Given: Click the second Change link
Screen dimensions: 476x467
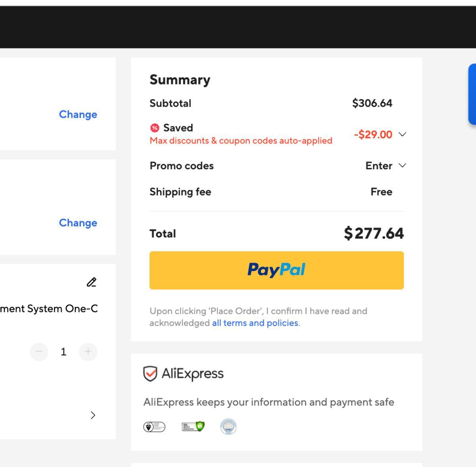Looking at the screenshot, I should 78,223.
